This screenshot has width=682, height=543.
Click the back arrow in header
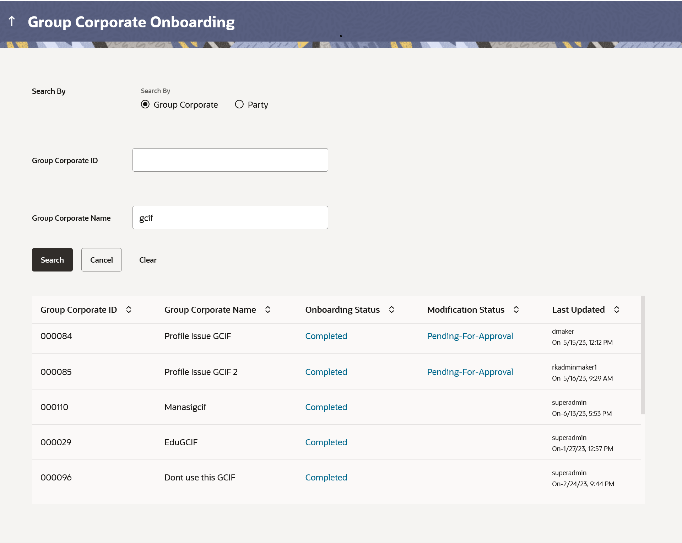[12, 21]
